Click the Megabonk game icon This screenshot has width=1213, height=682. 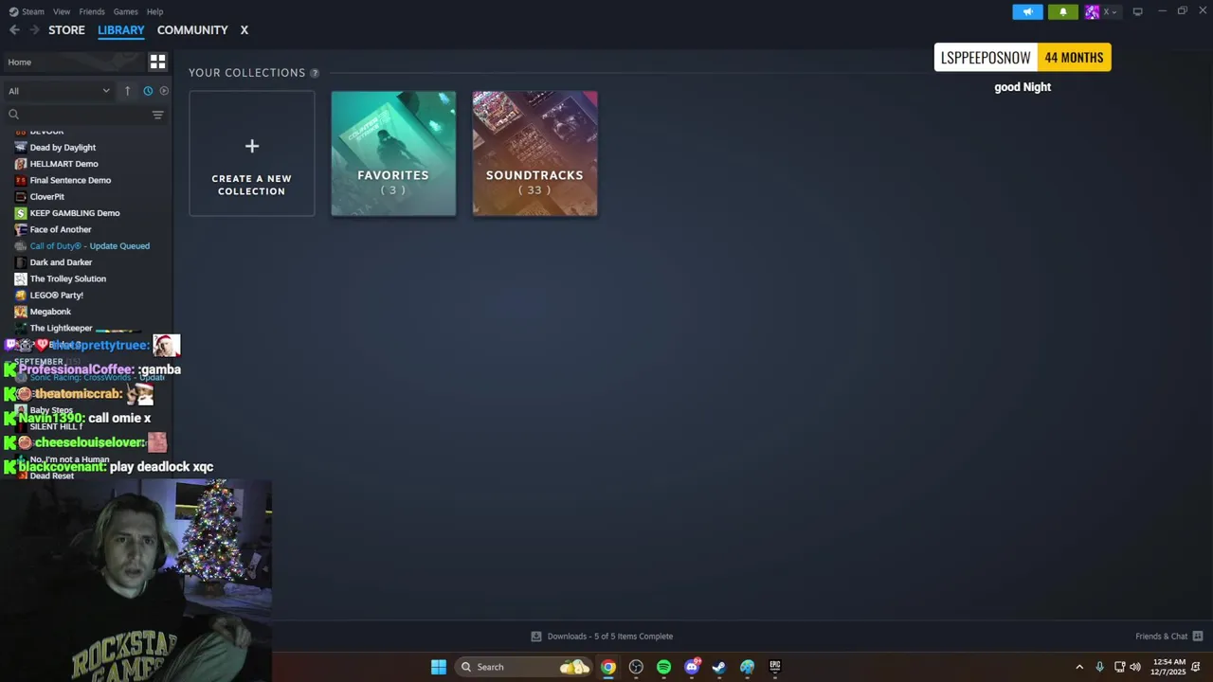(21, 312)
